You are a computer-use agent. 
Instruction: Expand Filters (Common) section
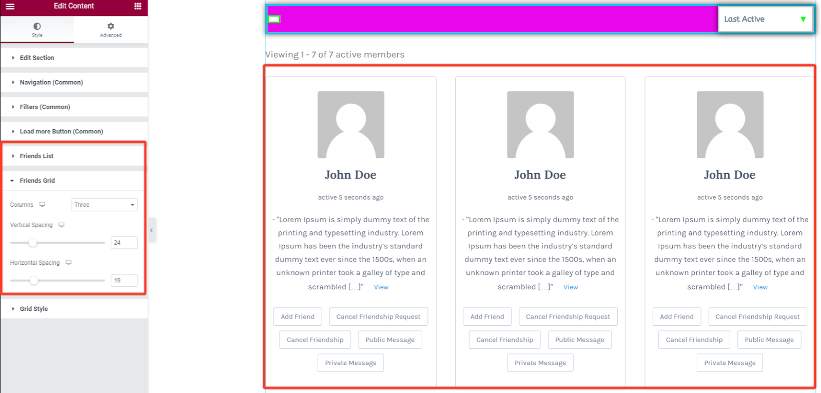(74, 107)
